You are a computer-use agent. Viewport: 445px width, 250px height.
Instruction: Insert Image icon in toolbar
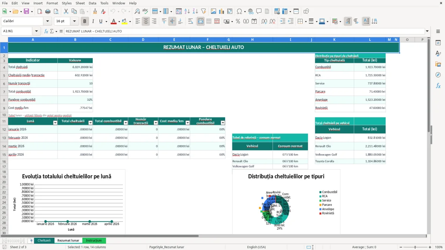(213, 11)
